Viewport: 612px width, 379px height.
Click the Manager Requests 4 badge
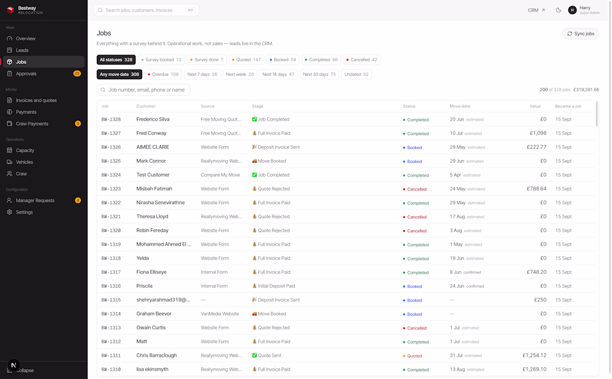click(78, 201)
